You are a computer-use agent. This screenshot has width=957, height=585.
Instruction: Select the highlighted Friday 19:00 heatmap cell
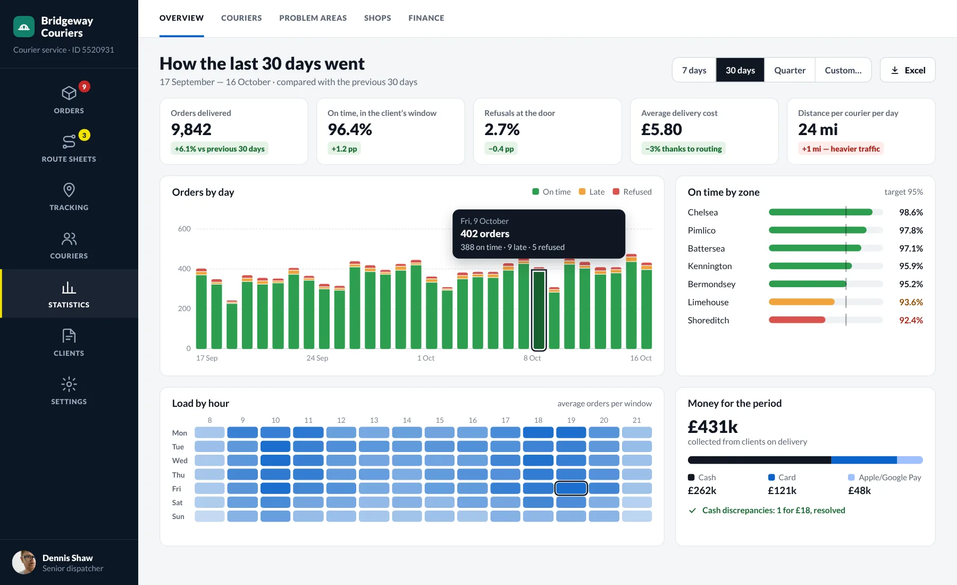[x=571, y=488]
